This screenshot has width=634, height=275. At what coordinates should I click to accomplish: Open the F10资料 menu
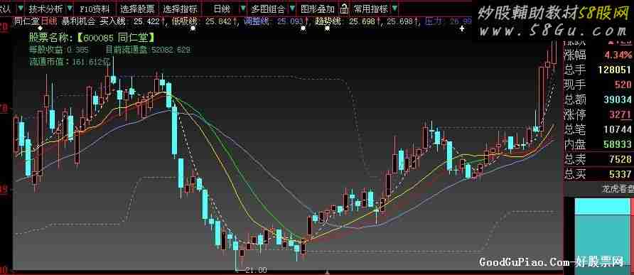click(x=95, y=9)
